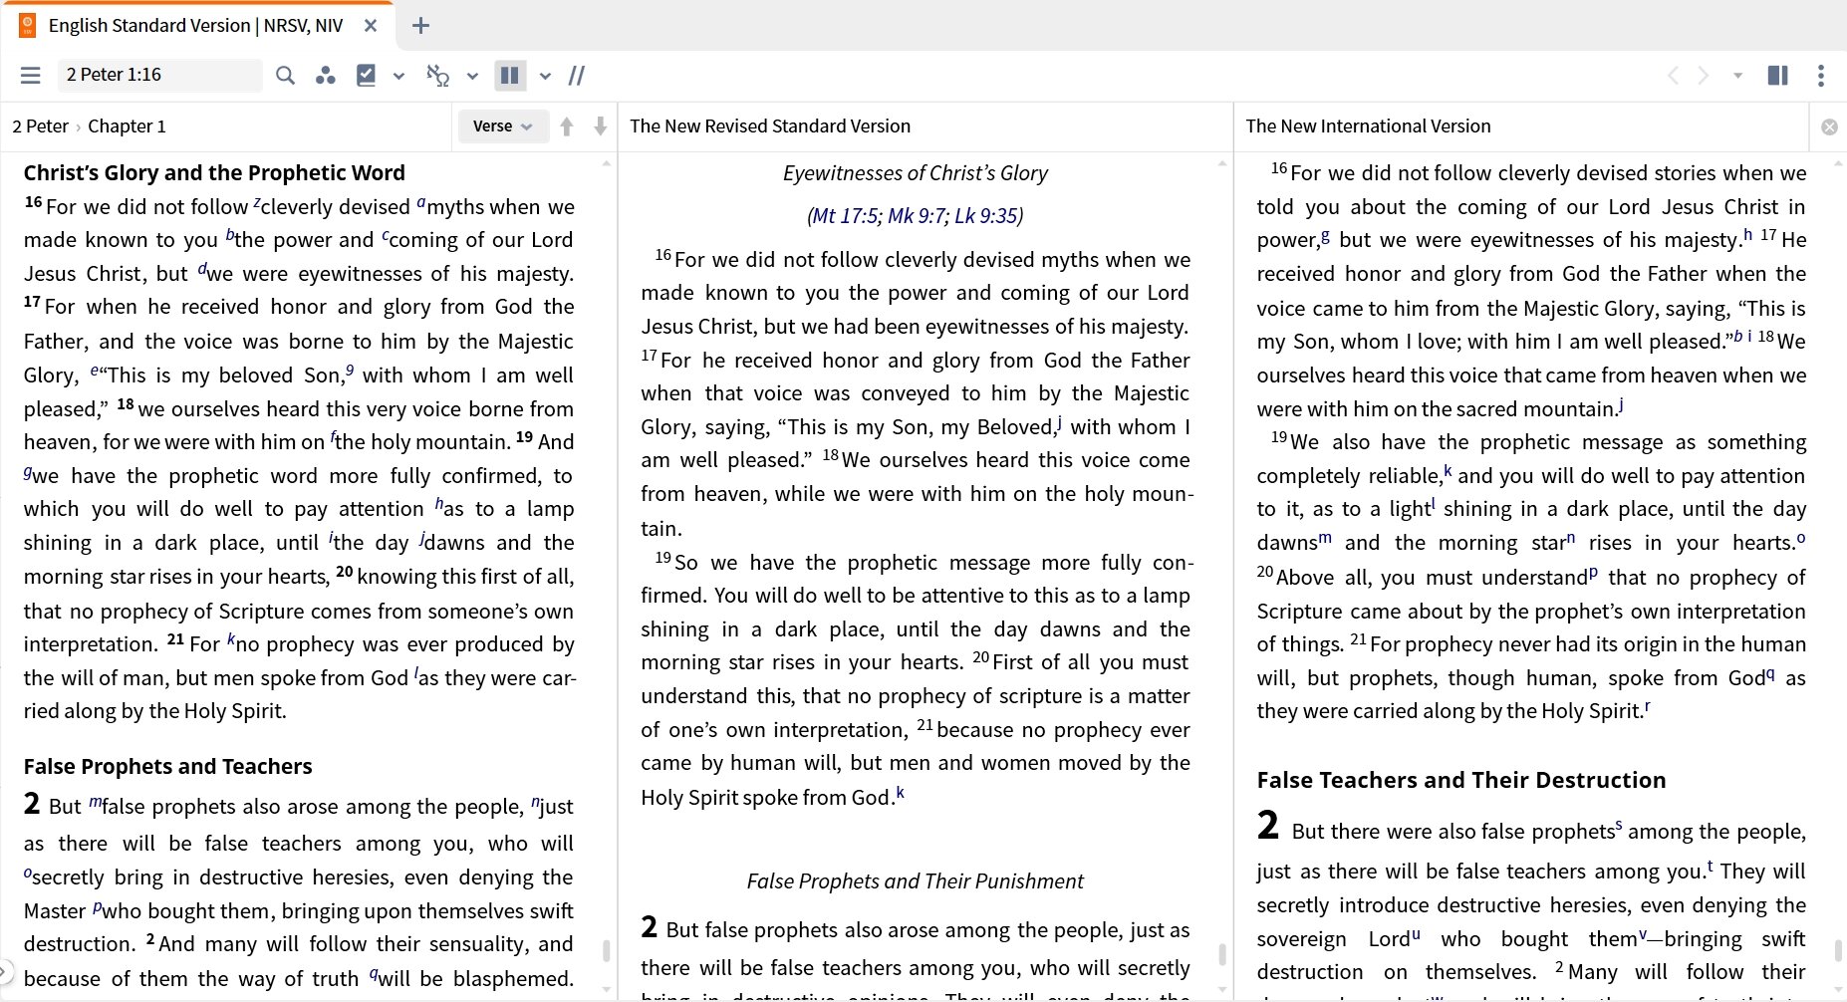Viewport: 1847px width, 1002px height.
Task: Close the New International Version column
Action: (x=1829, y=126)
